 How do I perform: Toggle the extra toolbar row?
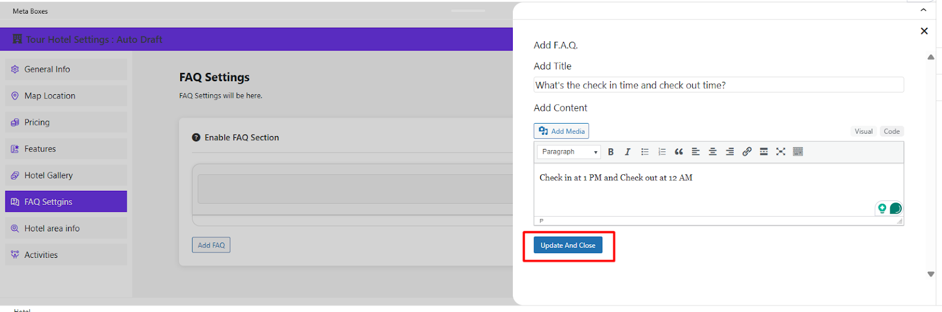coord(798,152)
